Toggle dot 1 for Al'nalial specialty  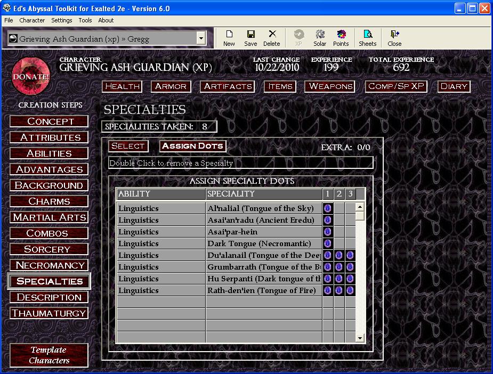pos(328,208)
